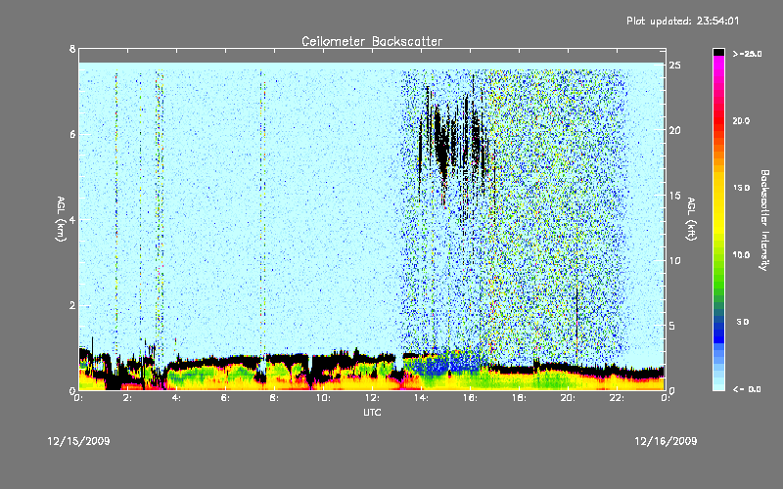Click the 'Plot updated: 23:54:01' timestamp

(x=682, y=21)
